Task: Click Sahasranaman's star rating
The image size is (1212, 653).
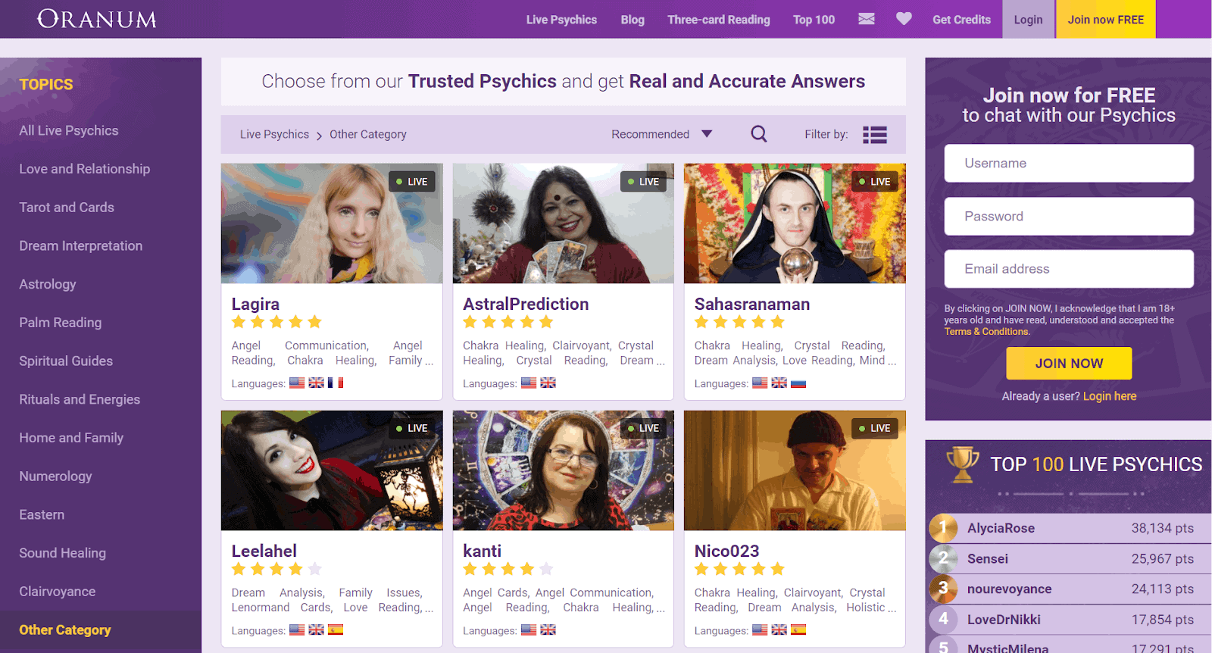Action: [x=739, y=322]
